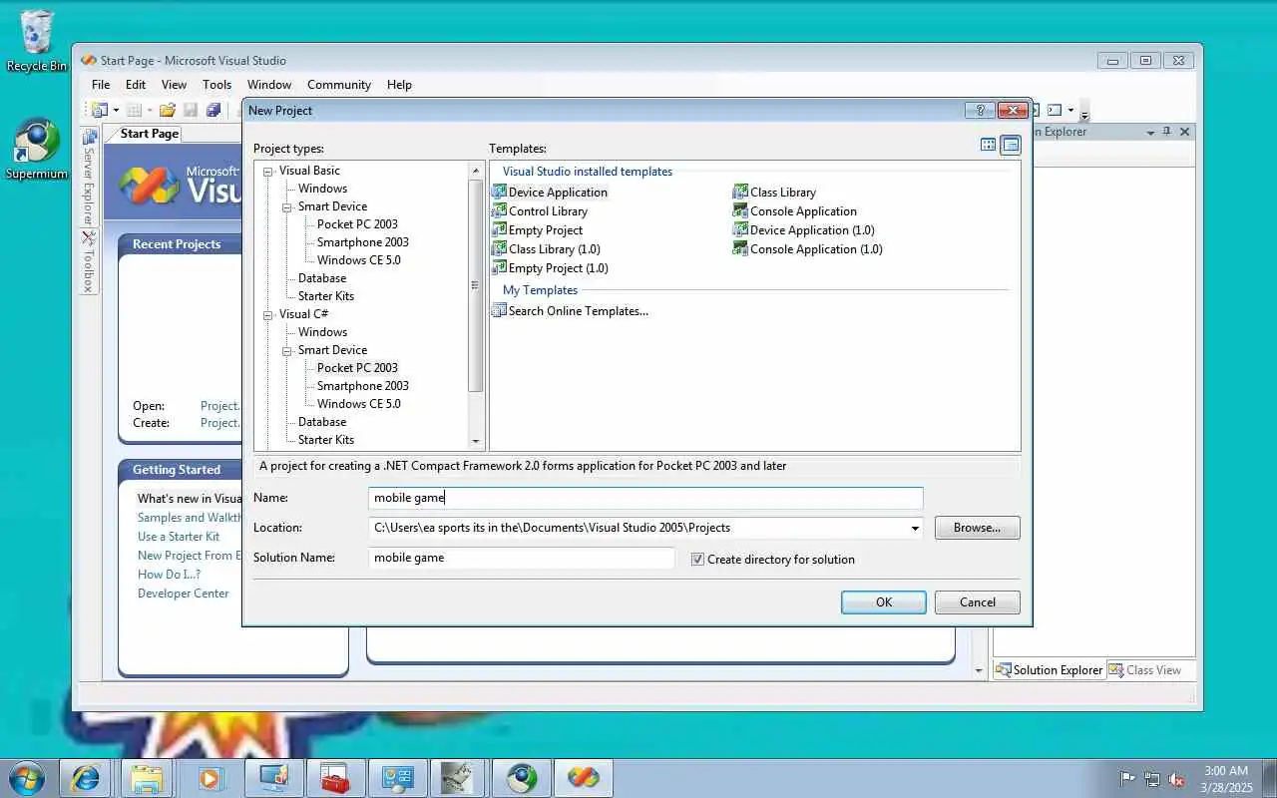Open Solution Explorer window position dropdown
The height and width of the screenshot is (798, 1277).
click(x=1150, y=132)
